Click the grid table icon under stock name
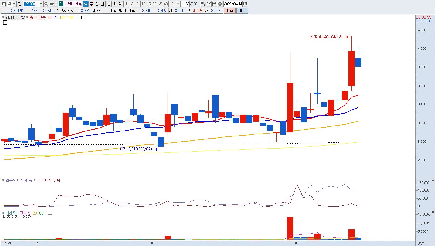This screenshot has width=435, height=246. pos(5,22)
